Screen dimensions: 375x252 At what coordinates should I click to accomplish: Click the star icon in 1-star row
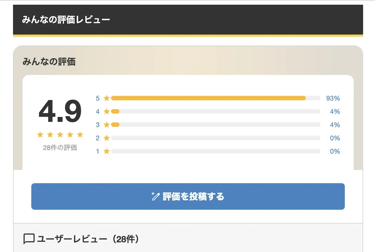[x=107, y=151]
